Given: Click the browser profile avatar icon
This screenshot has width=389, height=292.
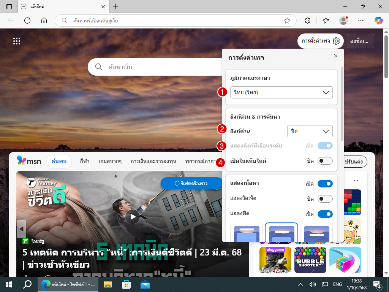Looking at the screenshot, I should pos(343,20).
